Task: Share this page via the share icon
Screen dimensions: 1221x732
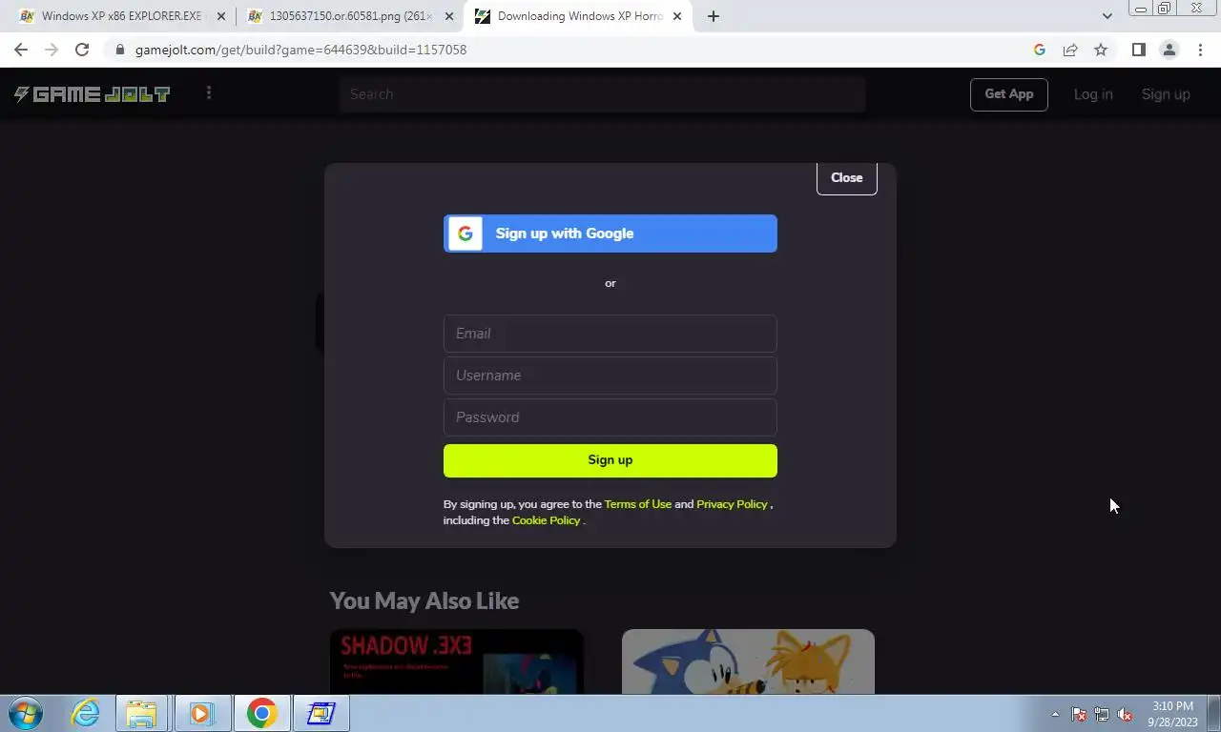Action: [1070, 50]
